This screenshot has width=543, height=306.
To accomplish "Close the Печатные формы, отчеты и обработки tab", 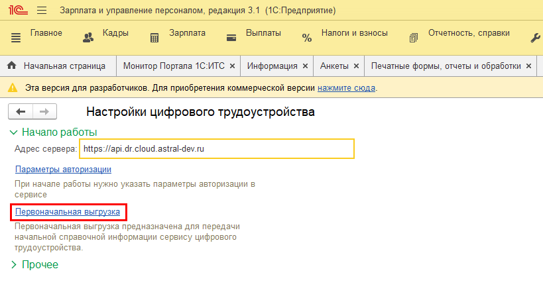I will 528,66.
